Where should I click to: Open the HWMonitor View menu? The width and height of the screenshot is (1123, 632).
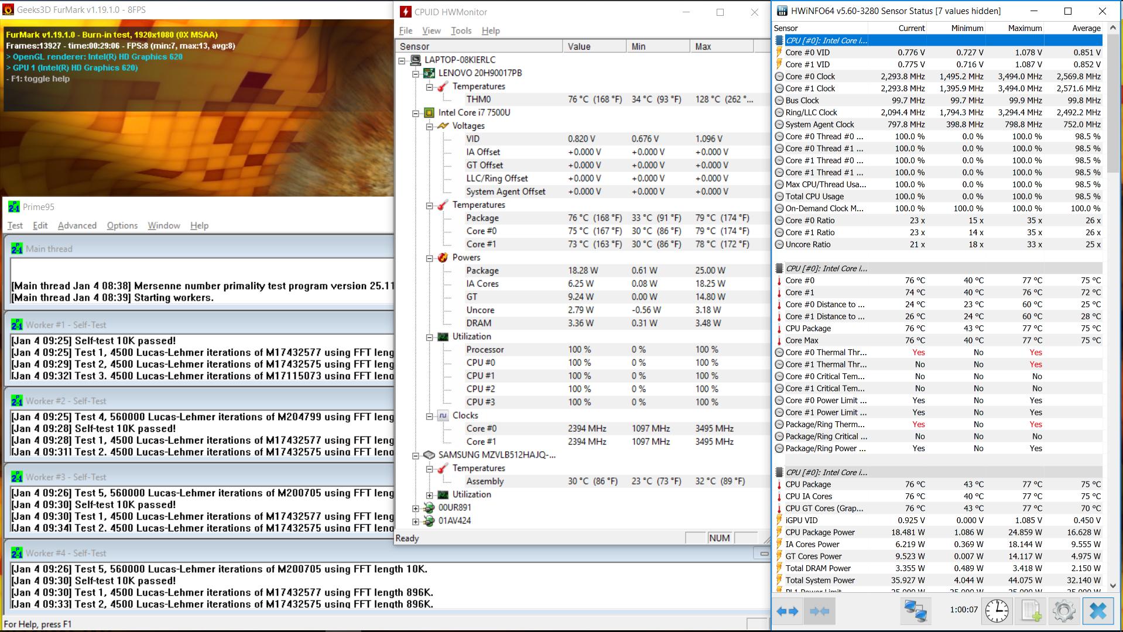coord(432,30)
